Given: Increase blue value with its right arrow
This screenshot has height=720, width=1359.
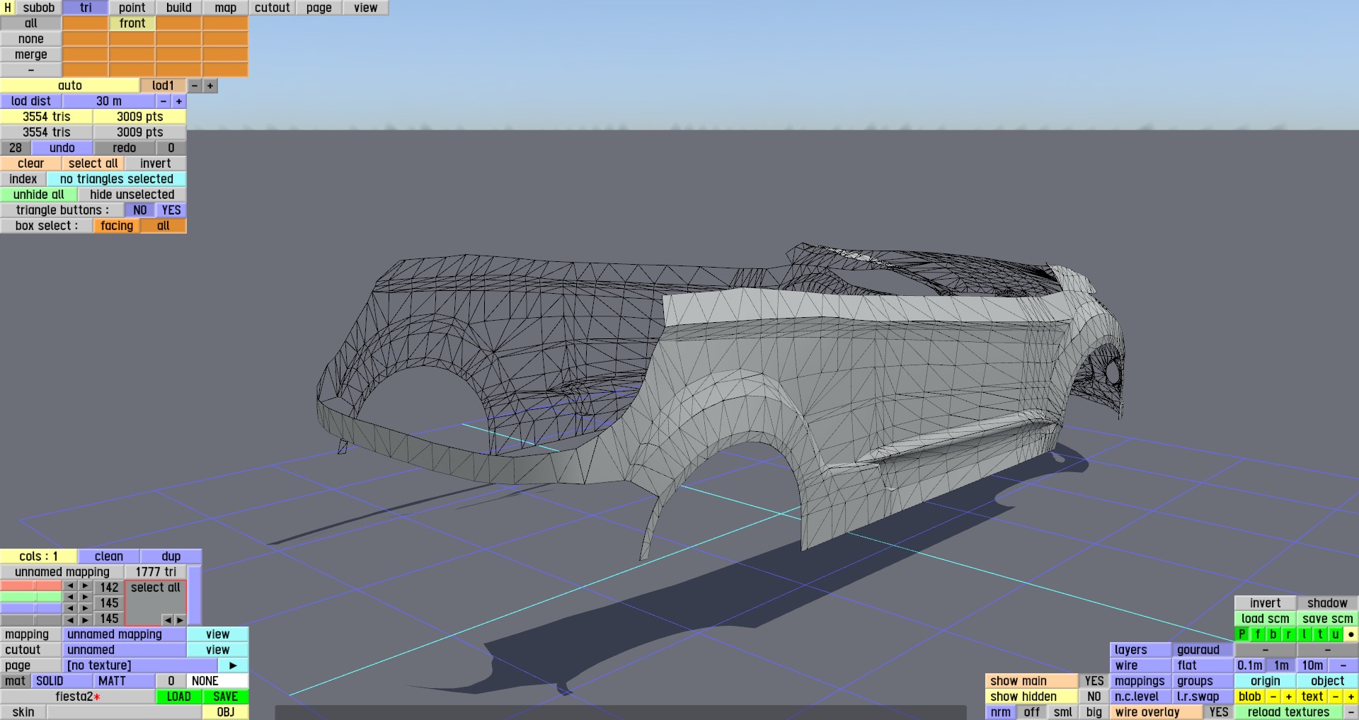Looking at the screenshot, I should 86,608.
